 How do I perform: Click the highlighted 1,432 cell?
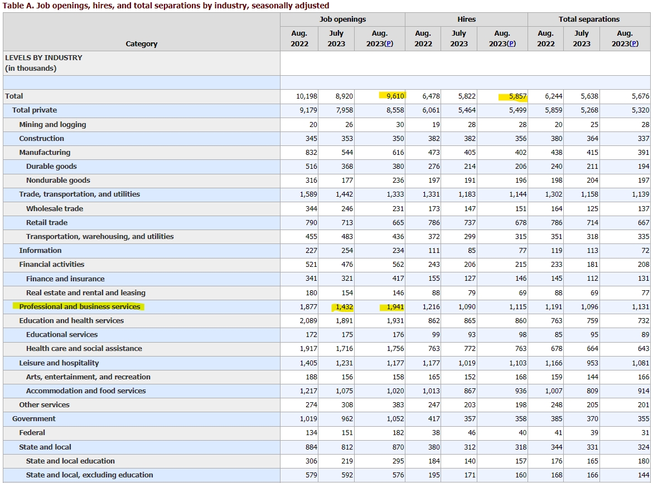point(344,306)
